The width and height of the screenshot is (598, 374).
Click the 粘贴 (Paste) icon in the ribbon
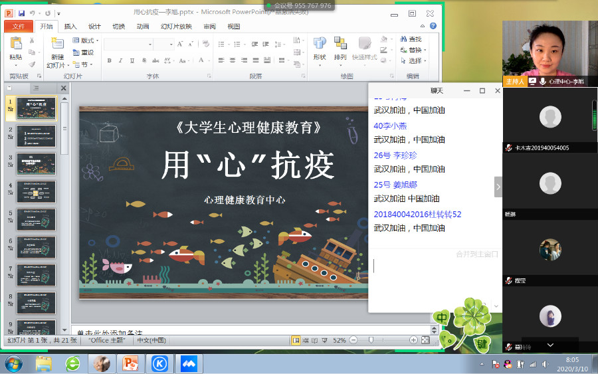[x=15, y=45]
